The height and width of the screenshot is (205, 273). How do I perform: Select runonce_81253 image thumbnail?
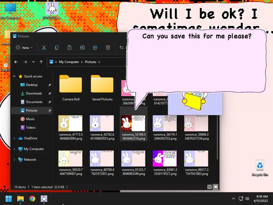pyautogui.click(x=133, y=159)
